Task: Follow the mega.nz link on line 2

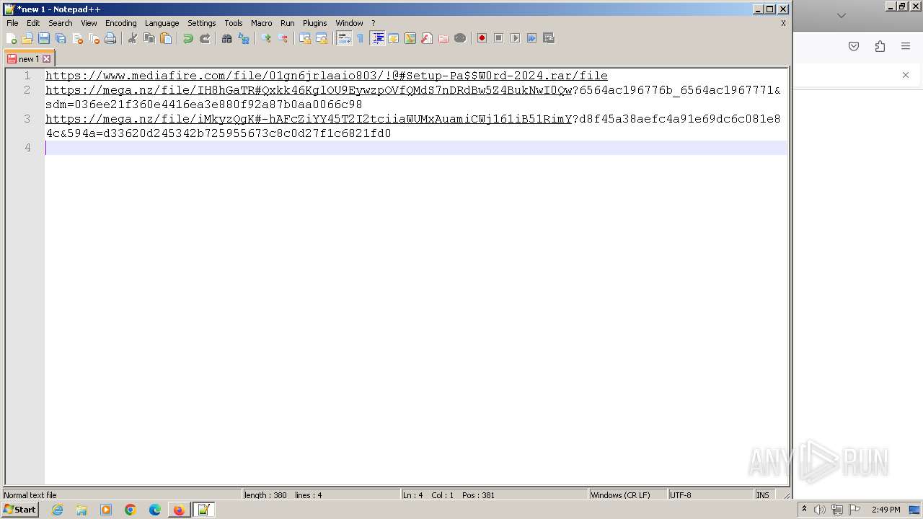Action: (x=309, y=90)
